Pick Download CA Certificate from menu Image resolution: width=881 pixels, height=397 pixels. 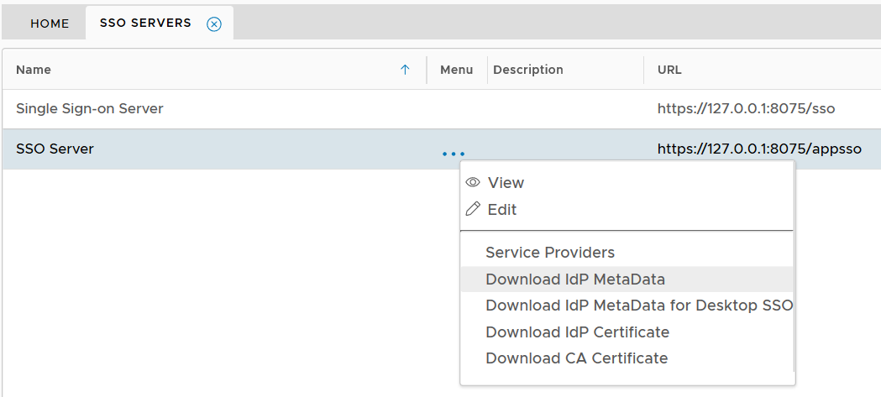pyautogui.click(x=576, y=358)
